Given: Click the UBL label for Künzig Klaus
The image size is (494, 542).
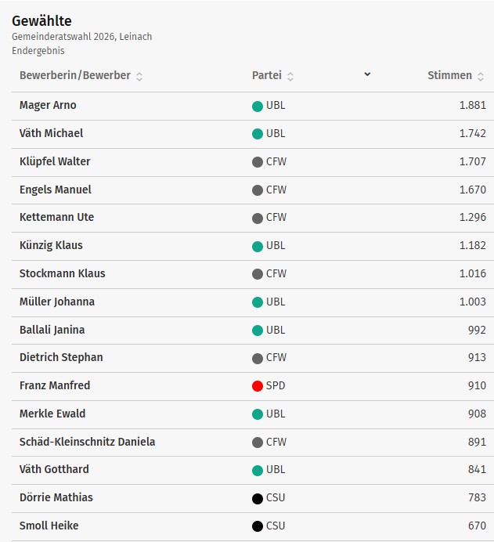Looking at the screenshot, I should click(x=276, y=246).
